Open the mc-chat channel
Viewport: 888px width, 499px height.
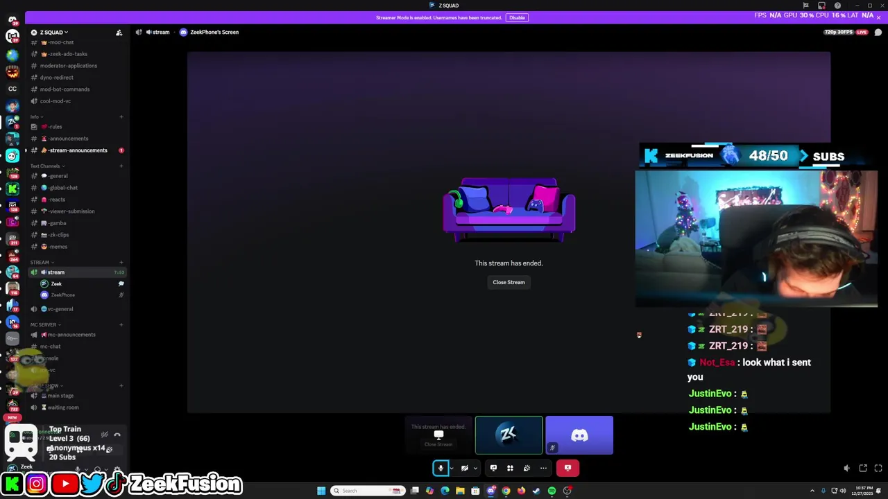click(50, 347)
